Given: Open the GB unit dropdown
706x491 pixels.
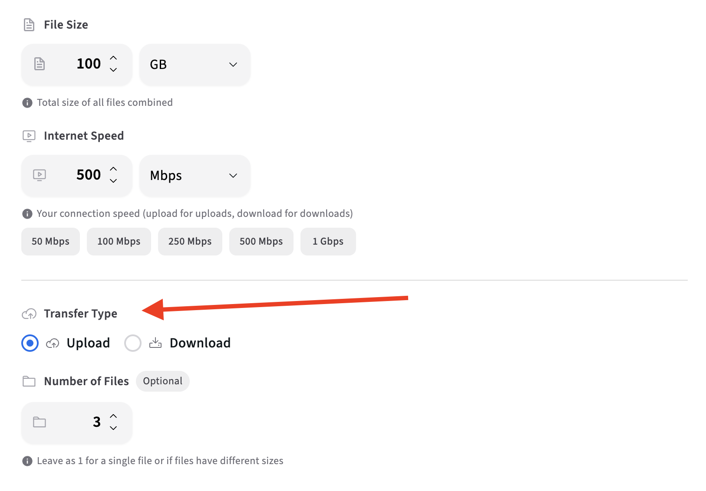Looking at the screenshot, I should (195, 65).
